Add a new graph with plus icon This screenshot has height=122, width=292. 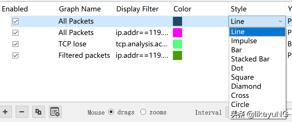(5, 112)
